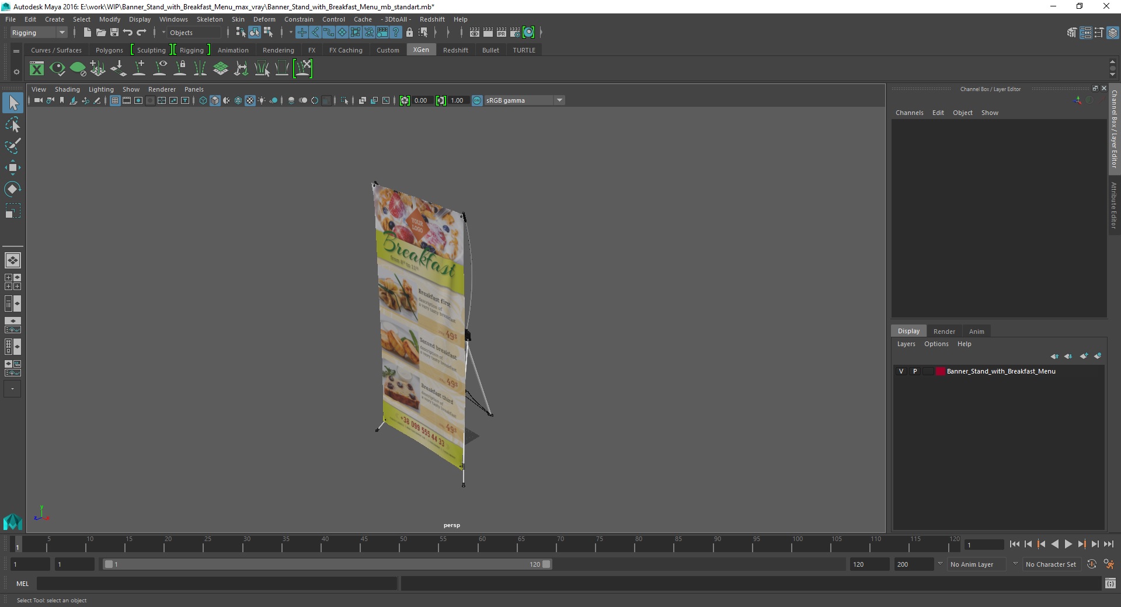Open layer editor Options menu
The width and height of the screenshot is (1121, 607).
point(936,344)
